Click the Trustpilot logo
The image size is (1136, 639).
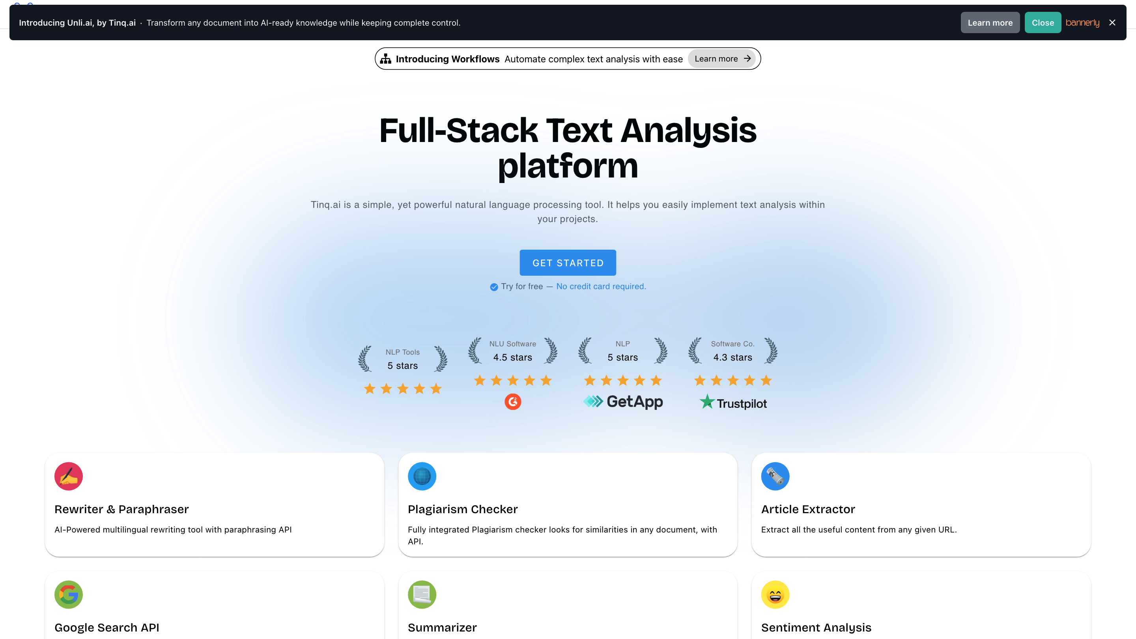coord(733,403)
